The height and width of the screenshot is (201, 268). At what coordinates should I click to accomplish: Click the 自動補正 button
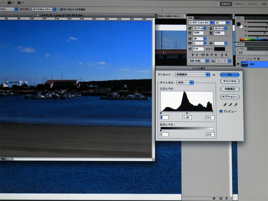(230, 89)
